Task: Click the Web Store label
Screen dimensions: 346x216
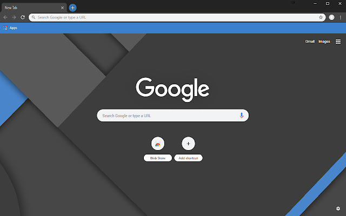Action: point(158,158)
